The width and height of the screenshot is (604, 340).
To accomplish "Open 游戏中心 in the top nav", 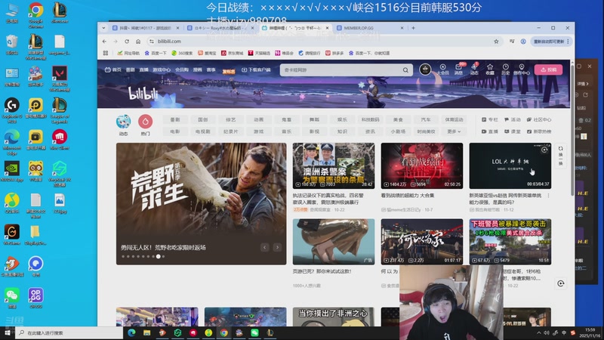I will 162,70.
